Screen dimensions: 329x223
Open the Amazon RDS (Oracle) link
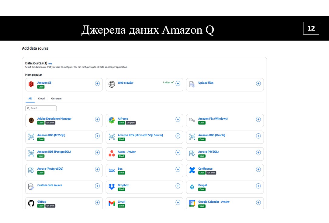(212, 135)
